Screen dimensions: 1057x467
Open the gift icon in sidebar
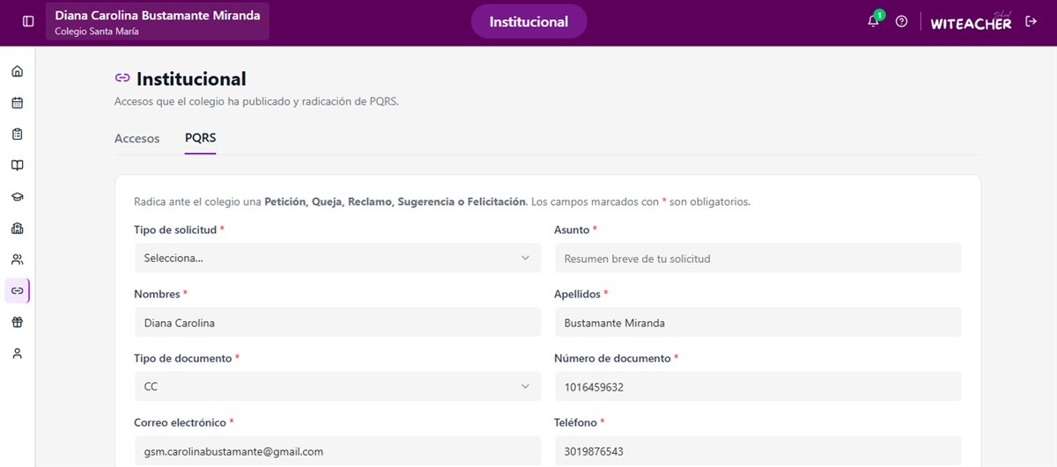(x=17, y=322)
